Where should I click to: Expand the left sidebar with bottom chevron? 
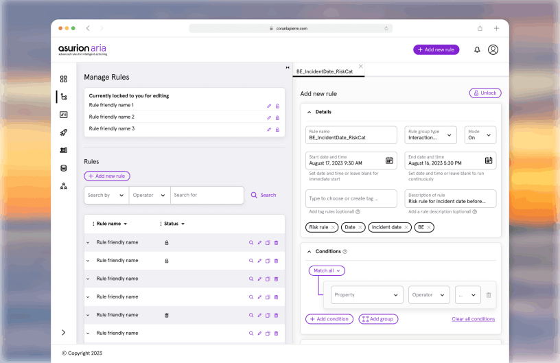64,332
